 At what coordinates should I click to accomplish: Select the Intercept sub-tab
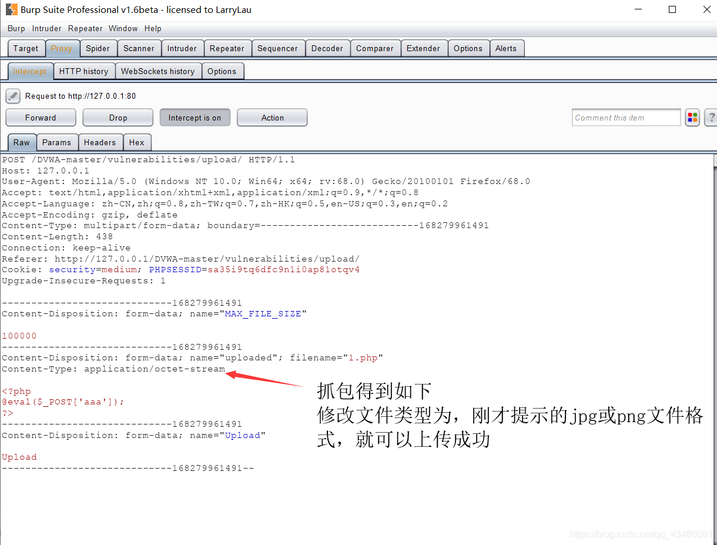[30, 71]
